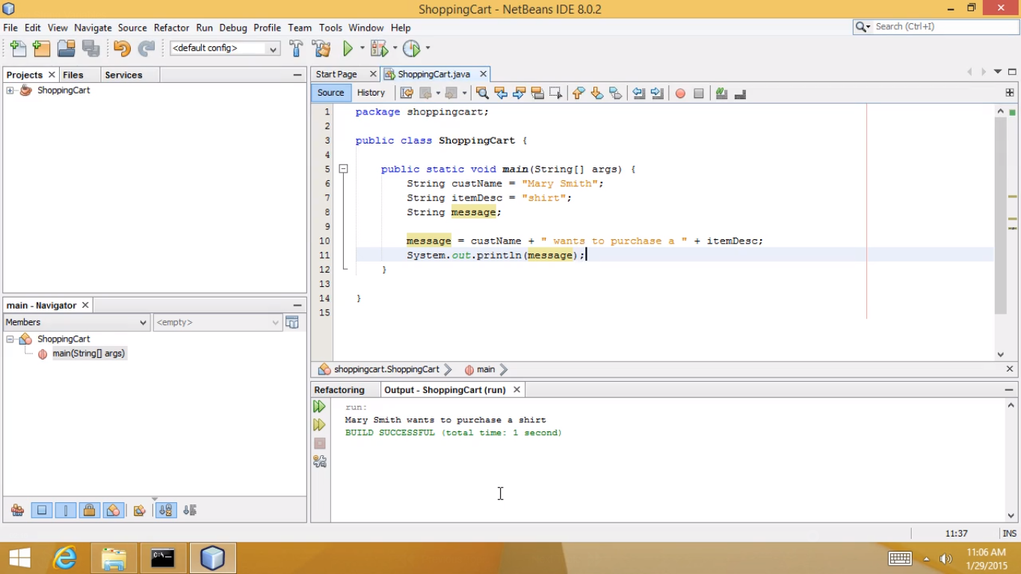
Task: Open the Run Project dropdown arrow
Action: coord(362,49)
